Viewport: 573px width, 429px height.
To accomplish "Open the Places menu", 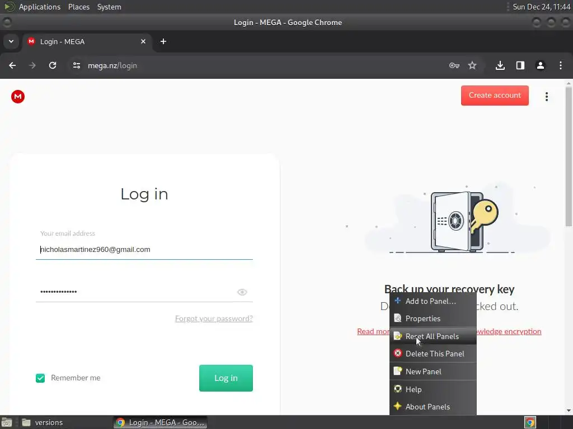I will click(78, 7).
